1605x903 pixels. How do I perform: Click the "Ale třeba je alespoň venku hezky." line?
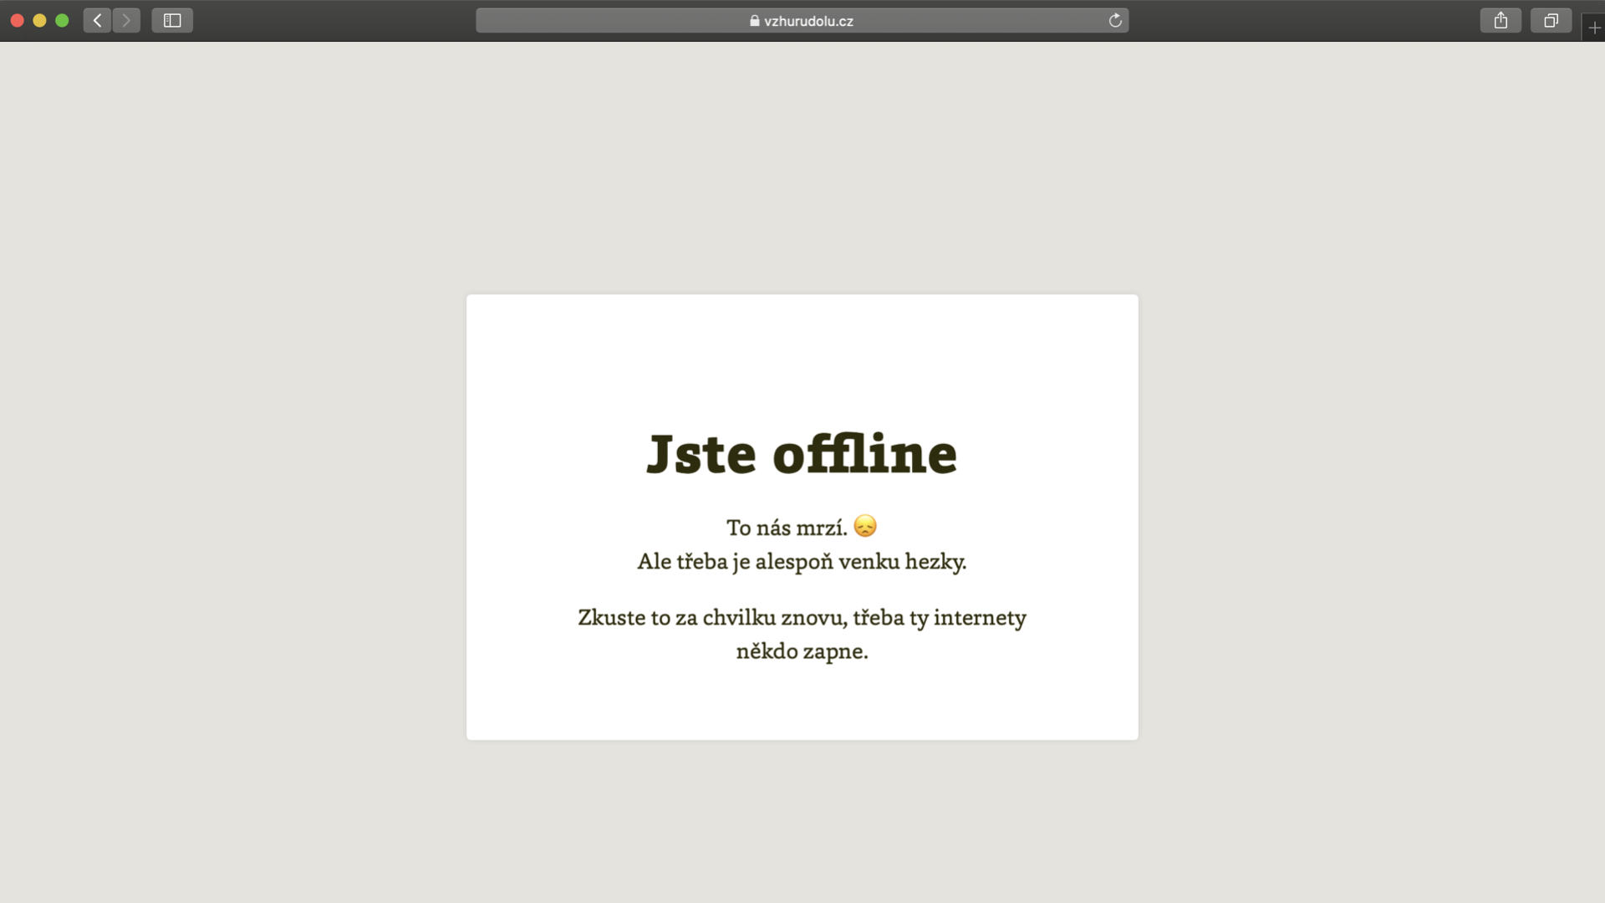click(802, 561)
